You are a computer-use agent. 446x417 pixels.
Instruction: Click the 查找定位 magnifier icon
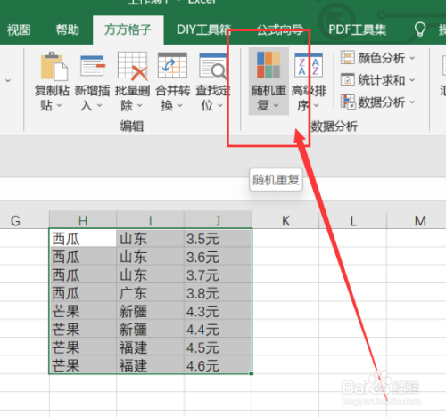point(213,66)
